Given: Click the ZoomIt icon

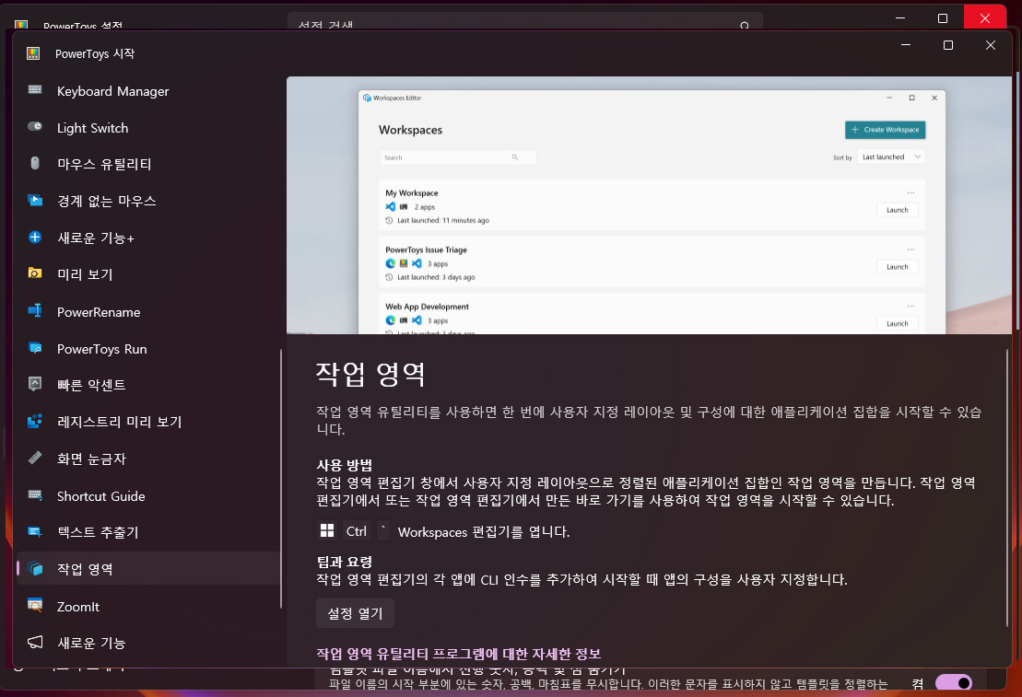Looking at the screenshot, I should (x=35, y=605).
